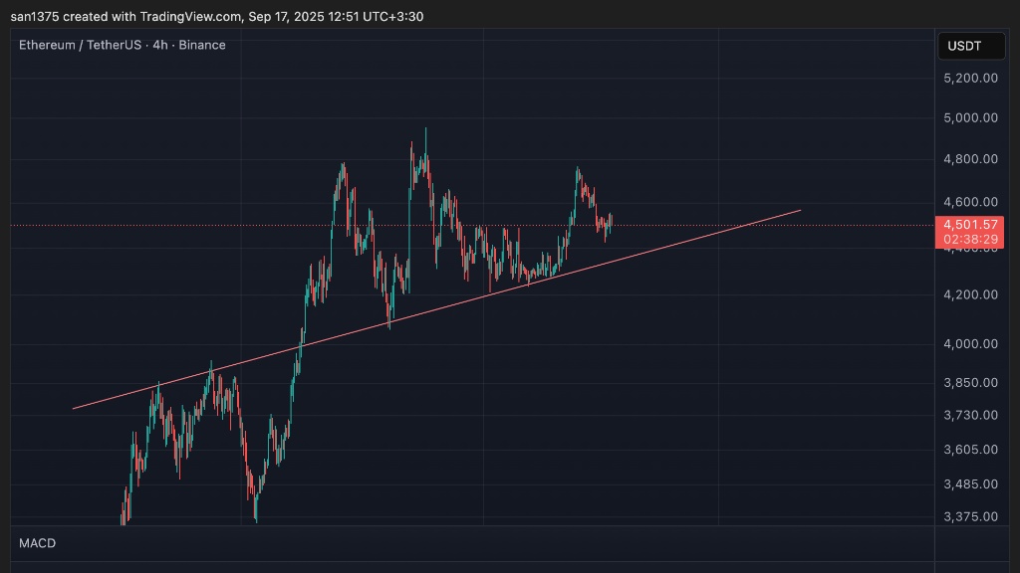Image resolution: width=1020 pixels, height=573 pixels.
Task: Click the 5,200.00 price scale label
Action: pyautogui.click(x=970, y=78)
